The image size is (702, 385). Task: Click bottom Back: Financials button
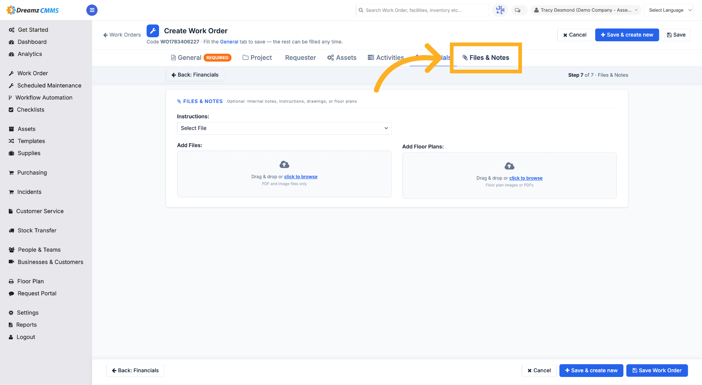point(135,370)
